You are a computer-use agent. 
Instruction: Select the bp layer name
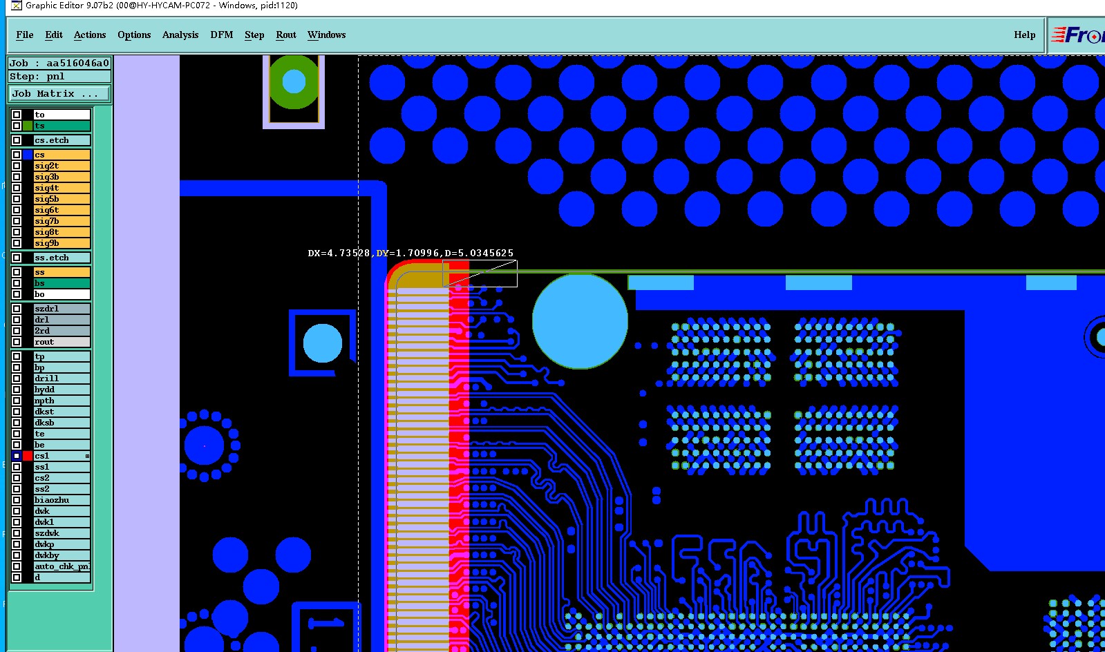click(62, 367)
